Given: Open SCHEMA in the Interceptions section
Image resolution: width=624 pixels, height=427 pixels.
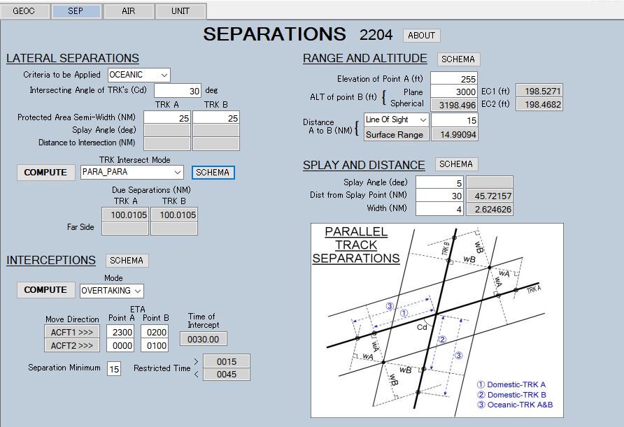Looking at the screenshot, I should tap(127, 260).
